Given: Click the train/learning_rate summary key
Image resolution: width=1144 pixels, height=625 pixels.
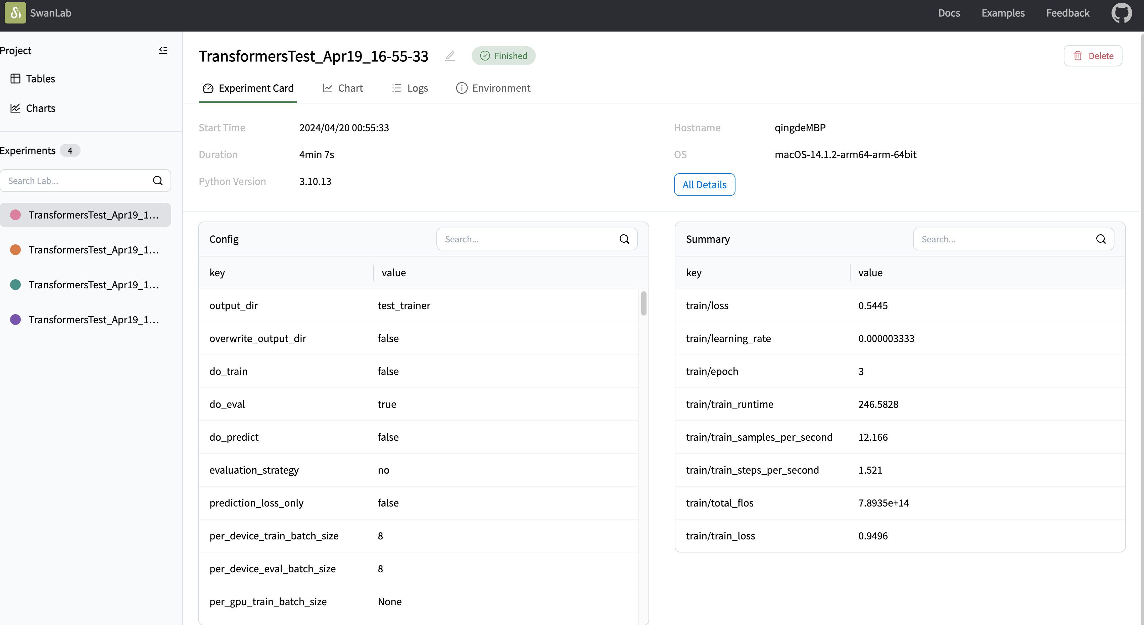Looking at the screenshot, I should pyautogui.click(x=728, y=338).
